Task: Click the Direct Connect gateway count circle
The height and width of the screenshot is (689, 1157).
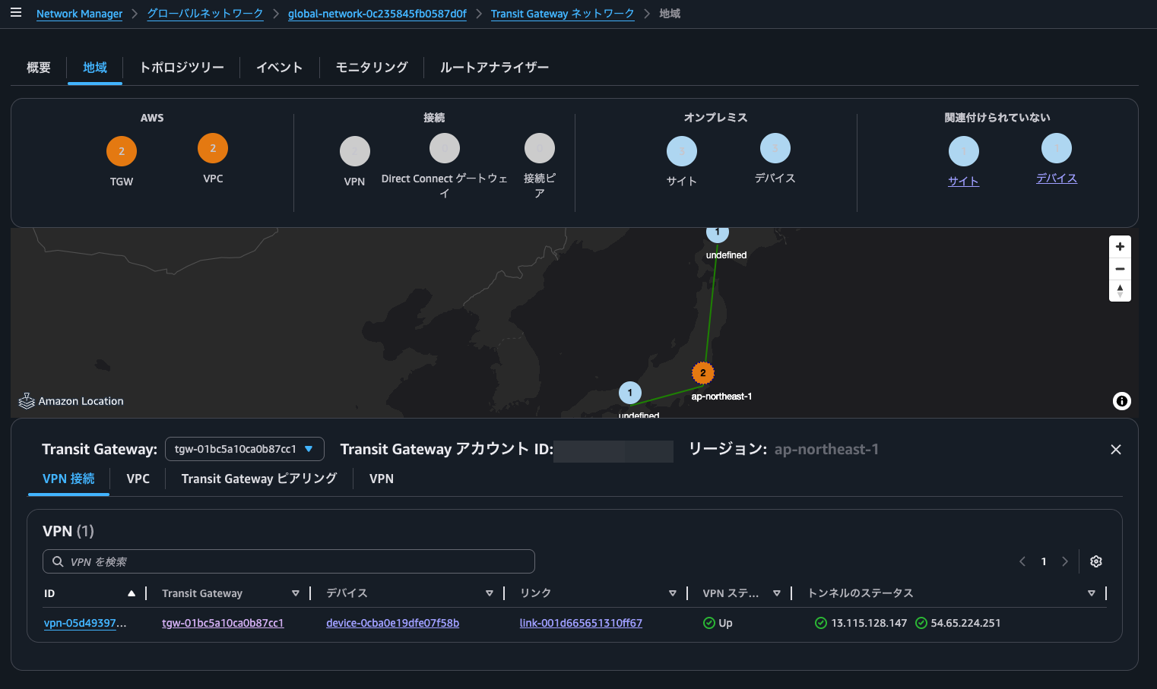Action: coord(445,148)
